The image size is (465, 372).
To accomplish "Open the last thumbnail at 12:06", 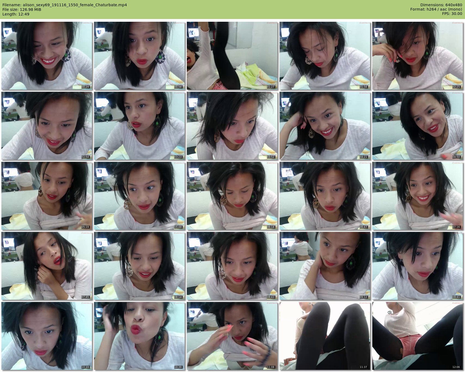I will 417,336.
